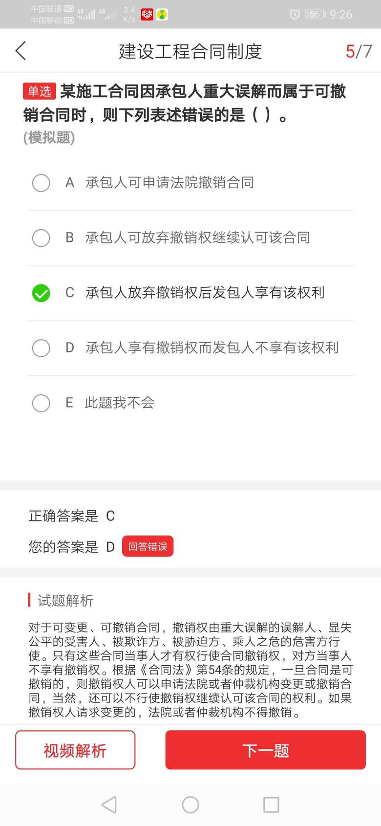Tap the 试题解析 section heading

(65, 600)
